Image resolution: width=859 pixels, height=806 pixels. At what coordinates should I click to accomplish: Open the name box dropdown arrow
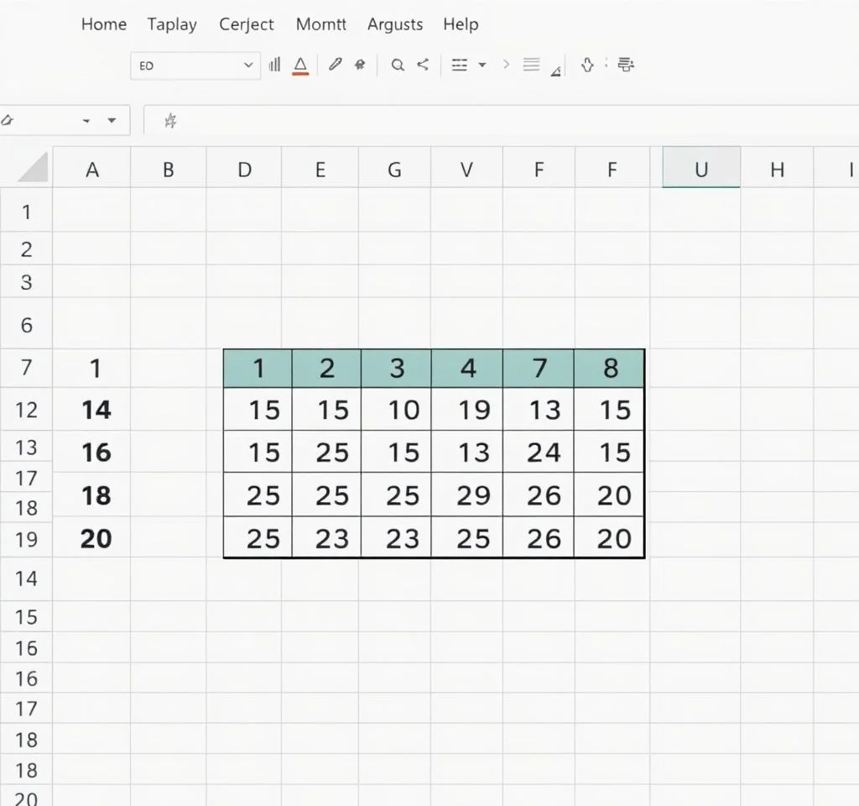[x=111, y=121]
